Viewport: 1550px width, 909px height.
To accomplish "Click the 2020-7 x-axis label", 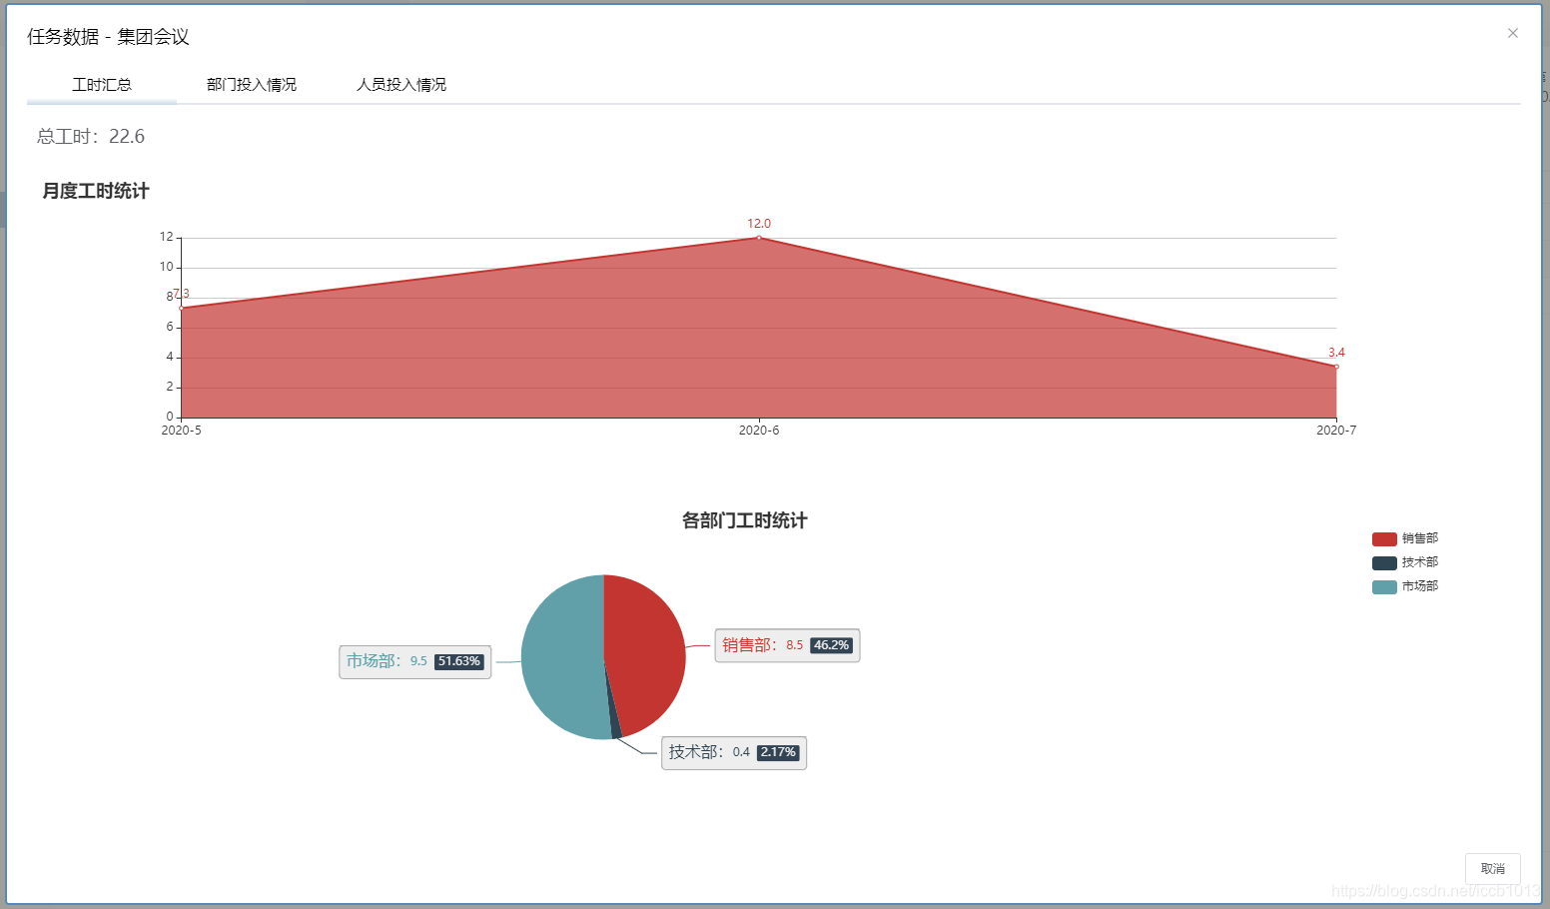I will tap(1336, 431).
